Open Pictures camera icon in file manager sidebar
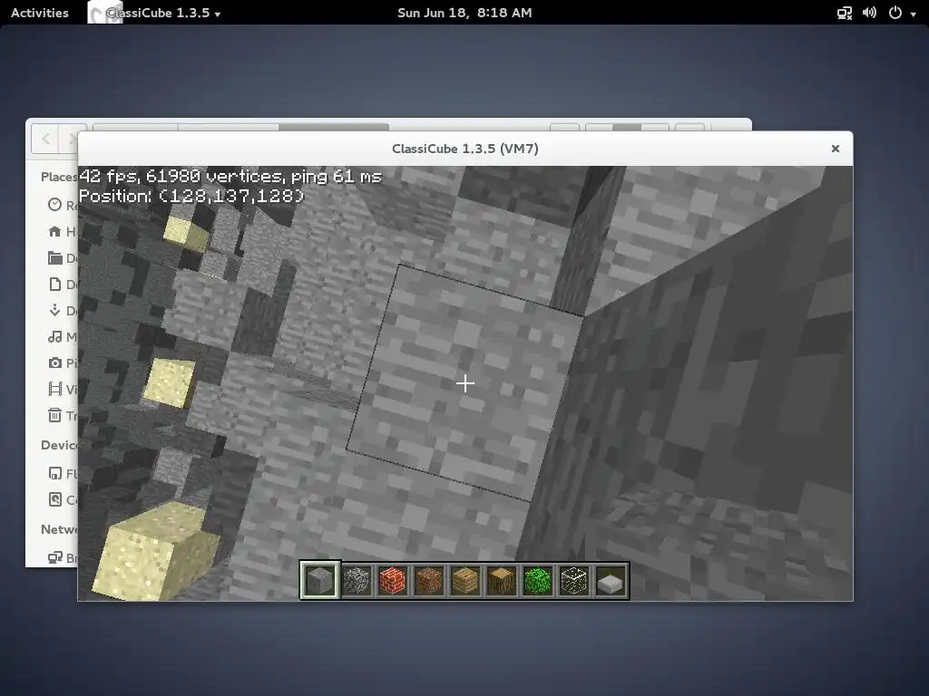This screenshot has width=929, height=696. [x=55, y=362]
